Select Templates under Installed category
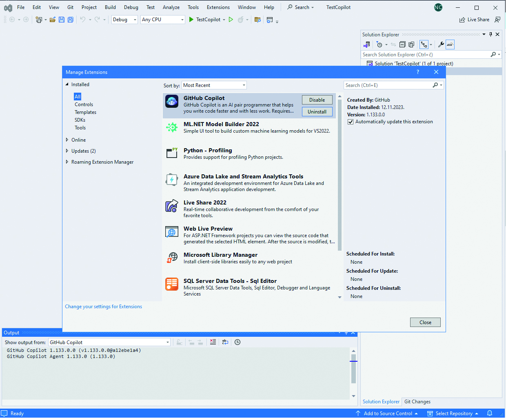 click(85, 112)
